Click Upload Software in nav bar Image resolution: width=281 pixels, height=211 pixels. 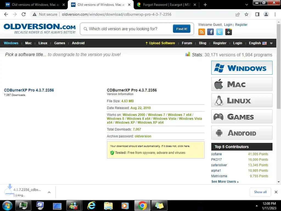coord(160,43)
